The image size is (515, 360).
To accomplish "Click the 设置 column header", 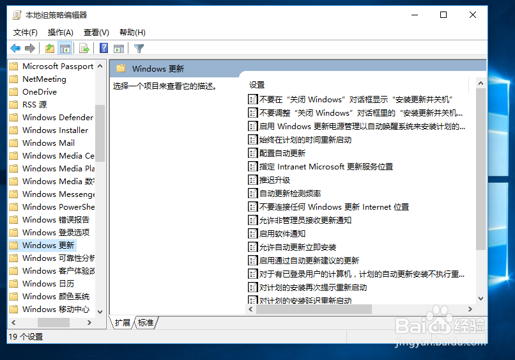I will pos(257,85).
